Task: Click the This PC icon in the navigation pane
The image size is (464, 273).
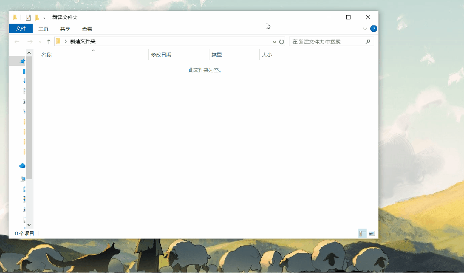Action: click(x=22, y=178)
